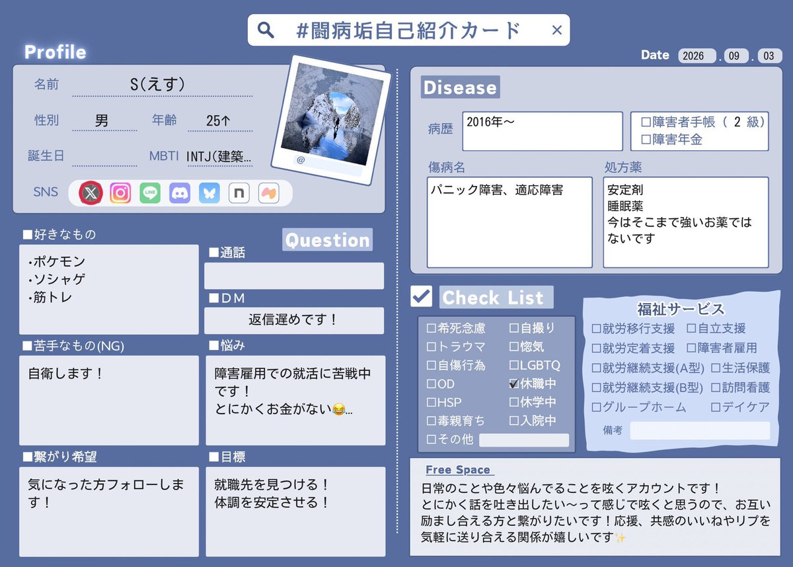Image resolution: width=793 pixels, height=567 pixels.
Task: Toggle the 休学中 checkbox
Action: [514, 402]
